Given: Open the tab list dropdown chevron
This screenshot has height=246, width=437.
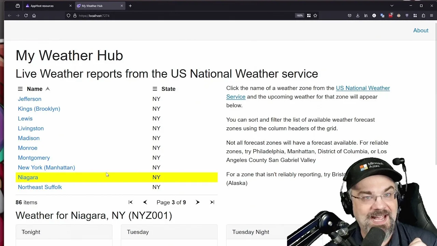Looking at the screenshot, I should (x=392, y=5).
